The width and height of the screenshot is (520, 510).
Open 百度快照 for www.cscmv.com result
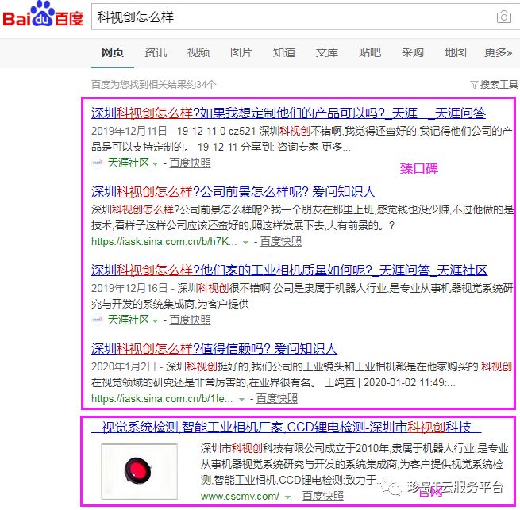point(322,496)
